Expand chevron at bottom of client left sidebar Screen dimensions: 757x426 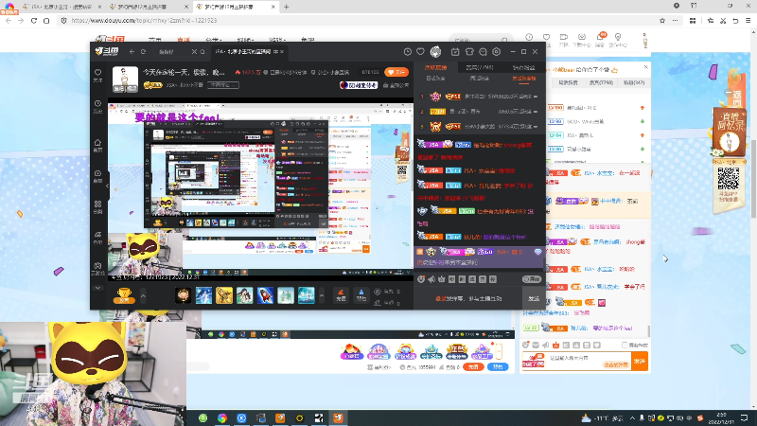point(98,288)
